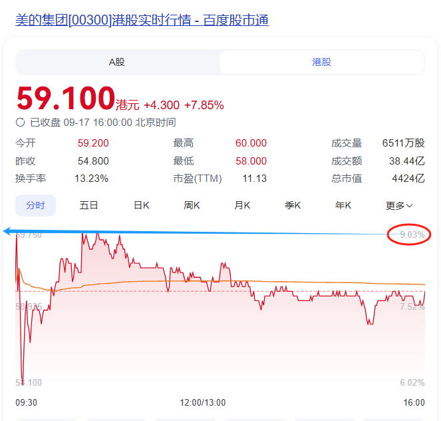Click the 6.02% axis label
The width and height of the screenshot is (441, 421).
412,383
